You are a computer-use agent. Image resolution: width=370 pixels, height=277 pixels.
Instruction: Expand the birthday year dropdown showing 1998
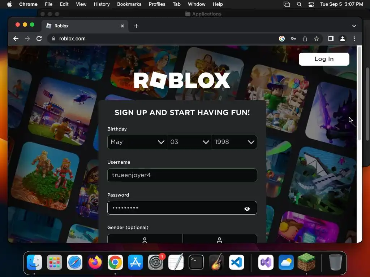click(234, 142)
